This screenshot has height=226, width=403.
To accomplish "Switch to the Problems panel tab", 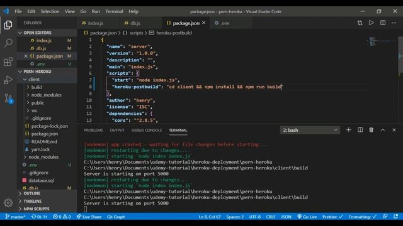I will (93, 130).
